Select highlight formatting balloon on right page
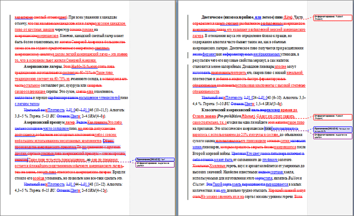The height and width of the screenshot is (216, 354). [332, 136]
